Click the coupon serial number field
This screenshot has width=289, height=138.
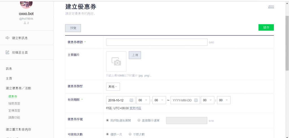click(187, 121)
